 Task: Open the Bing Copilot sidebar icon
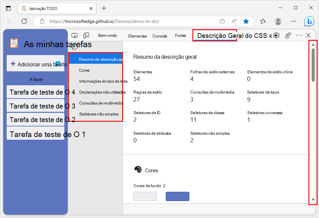[x=309, y=21]
